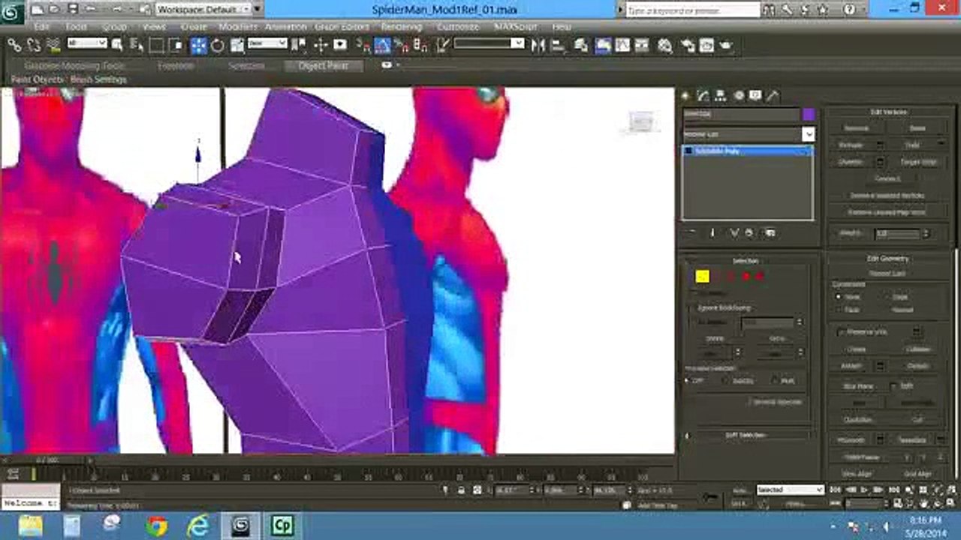Open the Rendering menu
The width and height of the screenshot is (961, 540).
pyautogui.click(x=401, y=26)
